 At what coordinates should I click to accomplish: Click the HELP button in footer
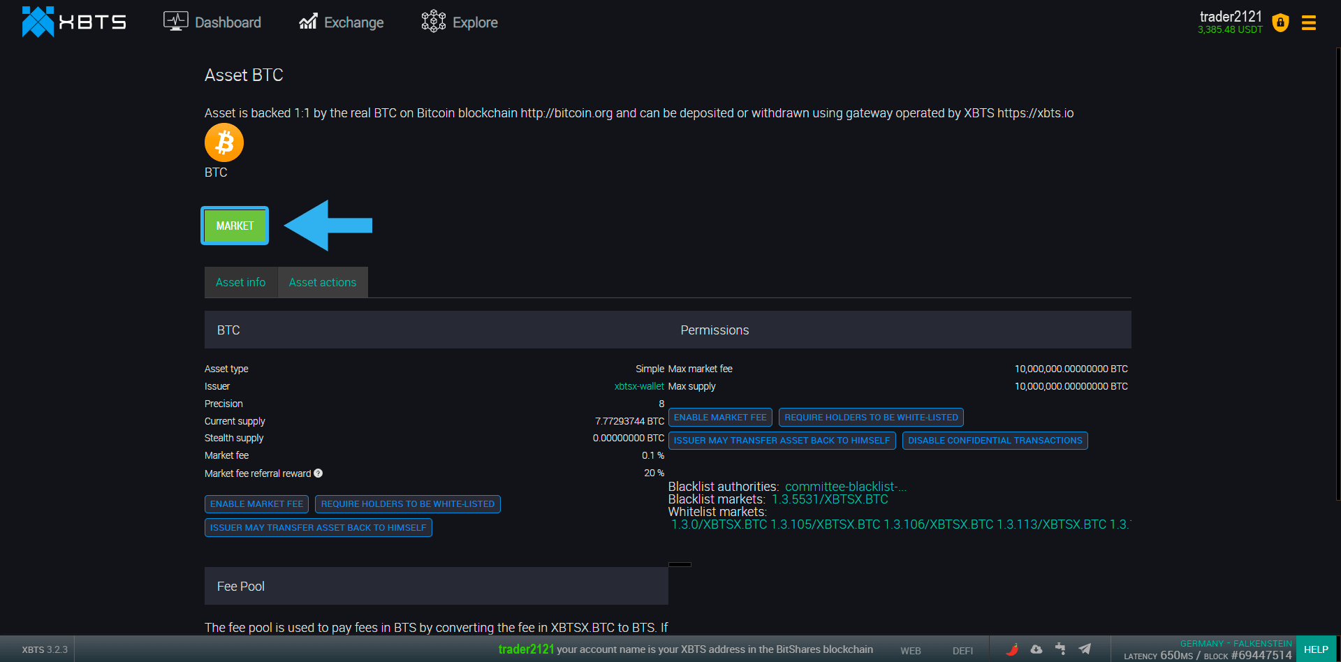(x=1316, y=649)
